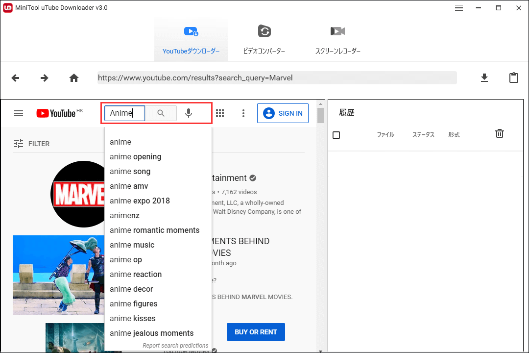
Task: Click the ファイル column header
Action: click(x=385, y=135)
